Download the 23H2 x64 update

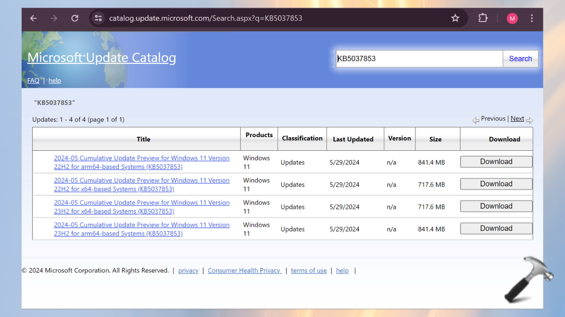pyautogui.click(x=496, y=206)
